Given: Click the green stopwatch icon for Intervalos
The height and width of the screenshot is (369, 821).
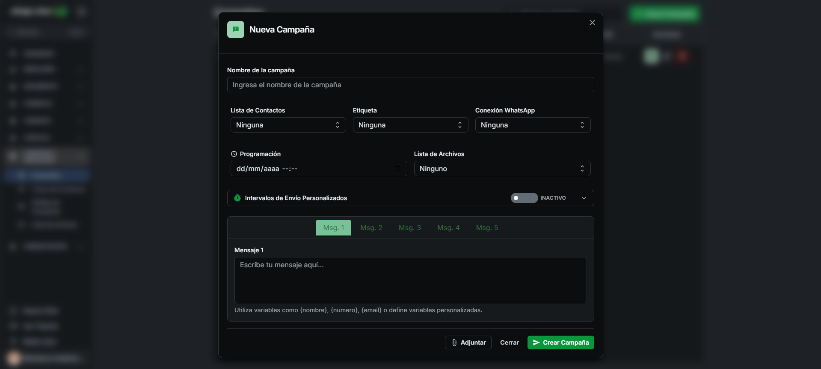Looking at the screenshot, I should (237, 198).
